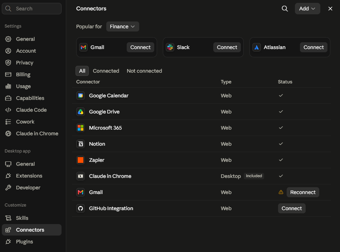The width and height of the screenshot is (340, 252).
Task: Focus the settings Search field
Action: [x=31, y=9]
